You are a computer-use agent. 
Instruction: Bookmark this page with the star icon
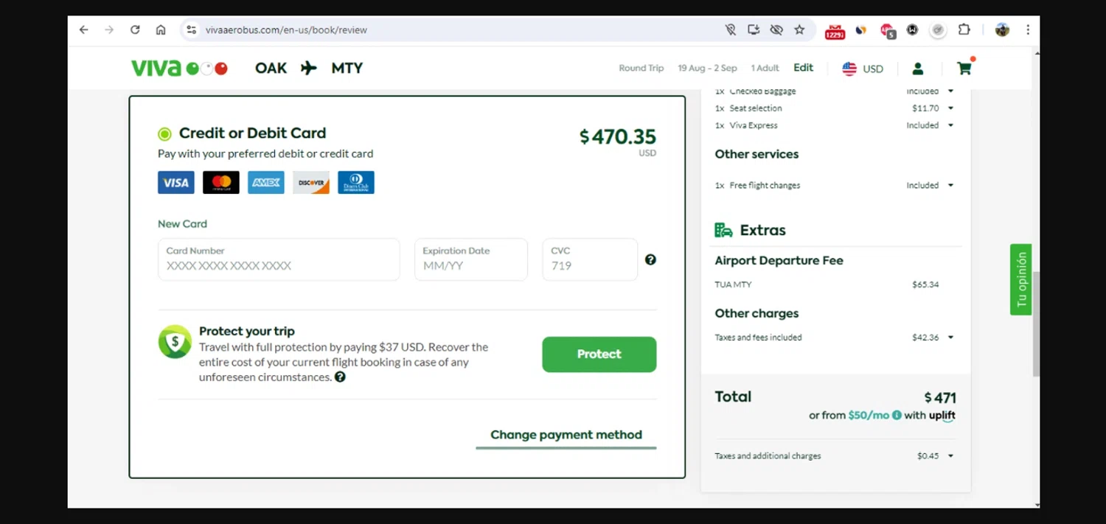(x=799, y=29)
